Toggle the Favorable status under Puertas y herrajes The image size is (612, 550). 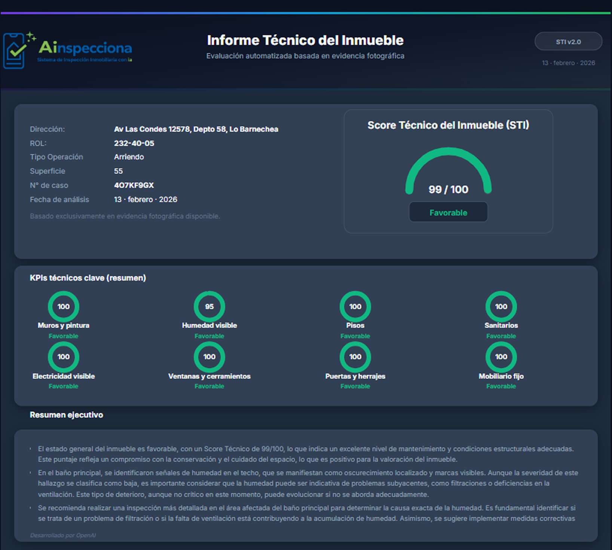point(355,386)
